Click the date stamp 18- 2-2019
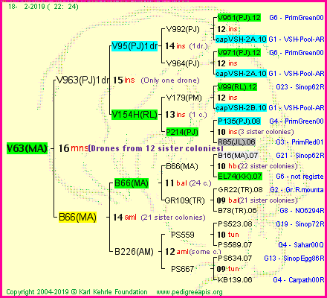The width and height of the screenshot is (327, 298). [27, 7]
